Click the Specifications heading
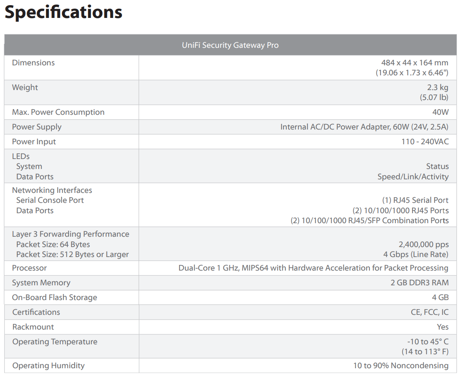Viewport: 460px width, 375px height. click(x=63, y=12)
